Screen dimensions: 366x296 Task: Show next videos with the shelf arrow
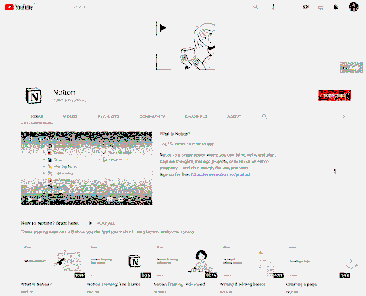point(351,261)
